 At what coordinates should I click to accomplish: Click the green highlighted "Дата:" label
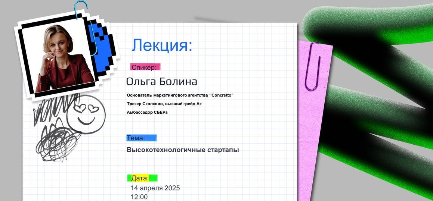[x=142, y=178]
